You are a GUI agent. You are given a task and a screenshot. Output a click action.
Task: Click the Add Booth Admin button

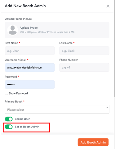93,142
